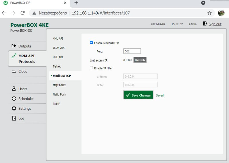Screen dimensions: 229x163
Task: Click the Sign out link
Action: tap(215, 24)
